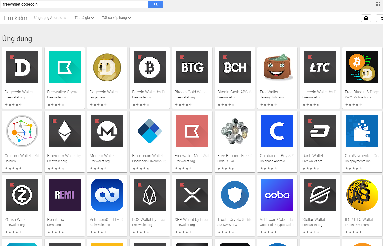Click the star rating under Coinbase
Image resolution: width=383 pixels, height=246 pixels.
coord(269,168)
